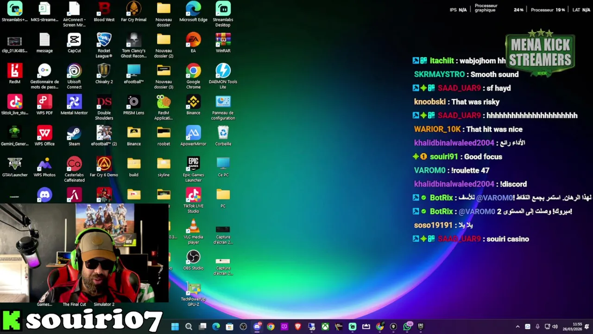
Task: Select the message text file
Action: coord(44,43)
